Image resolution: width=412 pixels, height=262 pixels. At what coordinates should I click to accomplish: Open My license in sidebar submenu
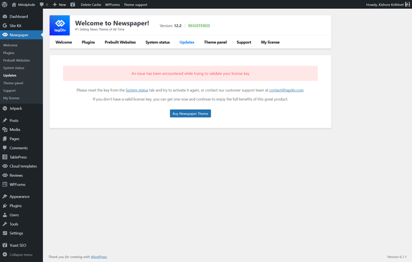click(x=12, y=98)
